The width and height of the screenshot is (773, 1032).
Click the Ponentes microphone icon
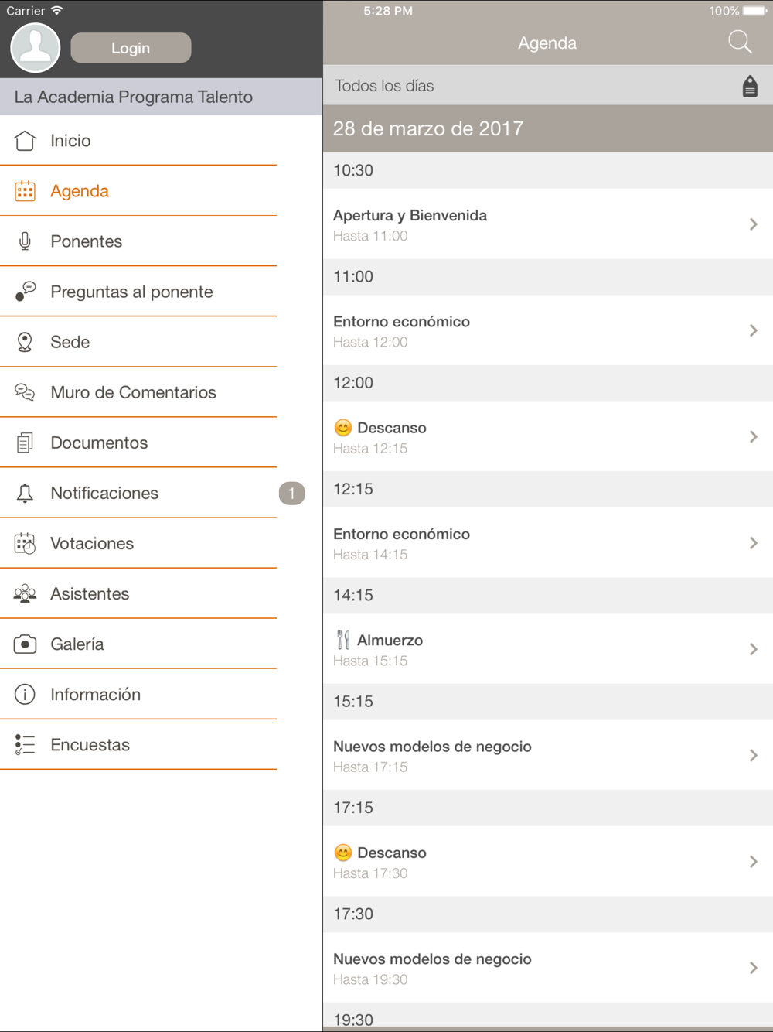pyautogui.click(x=25, y=241)
